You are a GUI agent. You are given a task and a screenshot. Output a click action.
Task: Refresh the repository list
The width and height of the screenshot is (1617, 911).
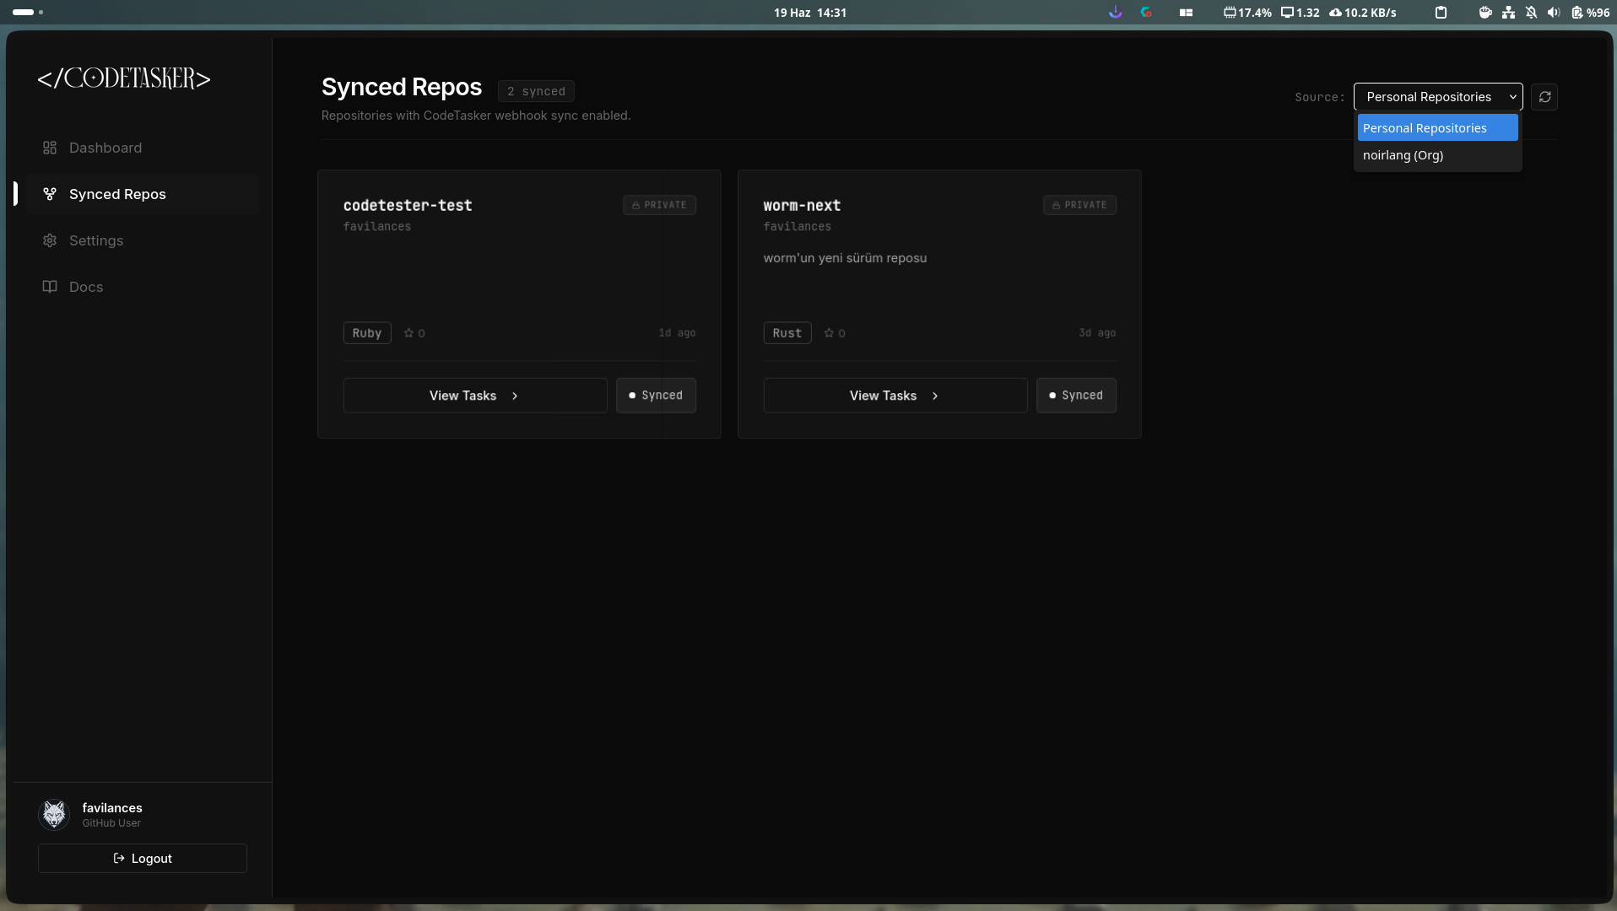tap(1544, 97)
